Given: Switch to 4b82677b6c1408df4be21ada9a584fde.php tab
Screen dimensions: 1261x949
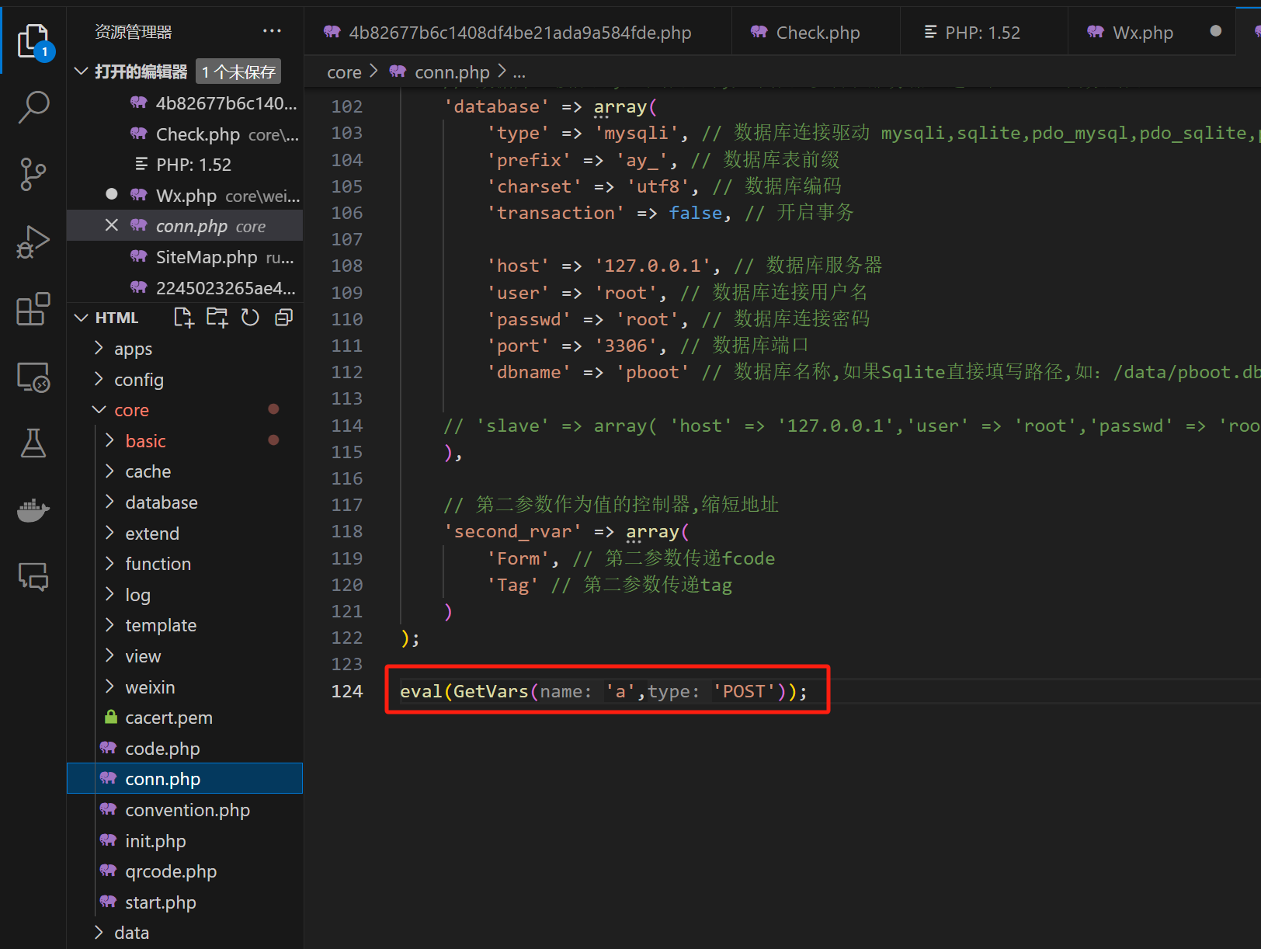Looking at the screenshot, I should [x=518, y=33].
